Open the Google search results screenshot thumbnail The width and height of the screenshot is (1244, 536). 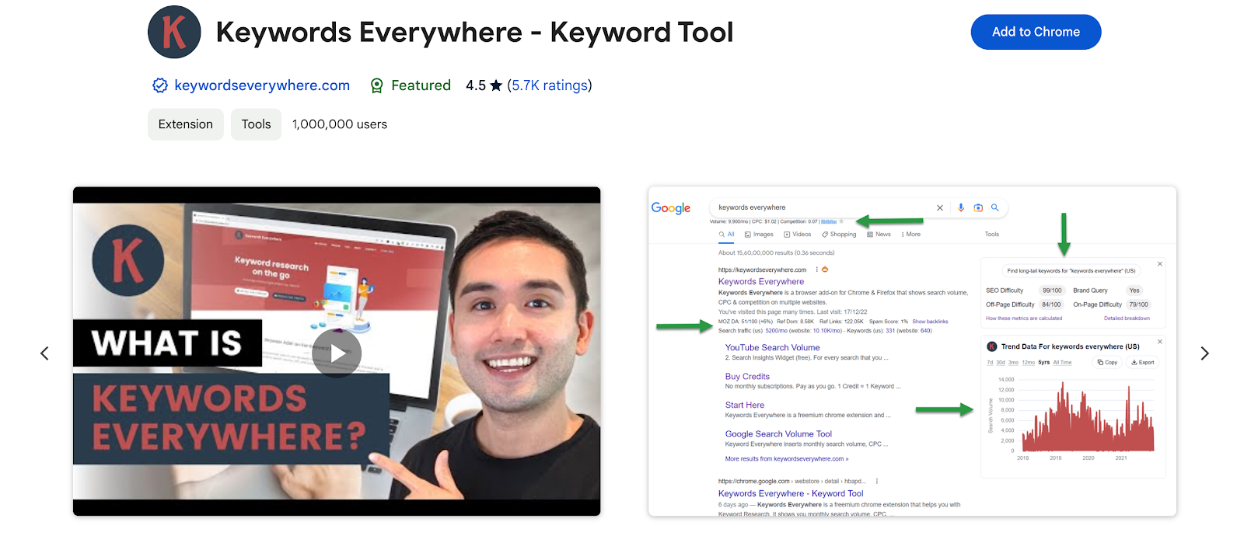click(912, 351)
